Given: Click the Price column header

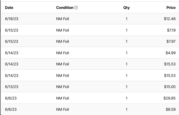Looking at the screenshot, I should [171, 8].
